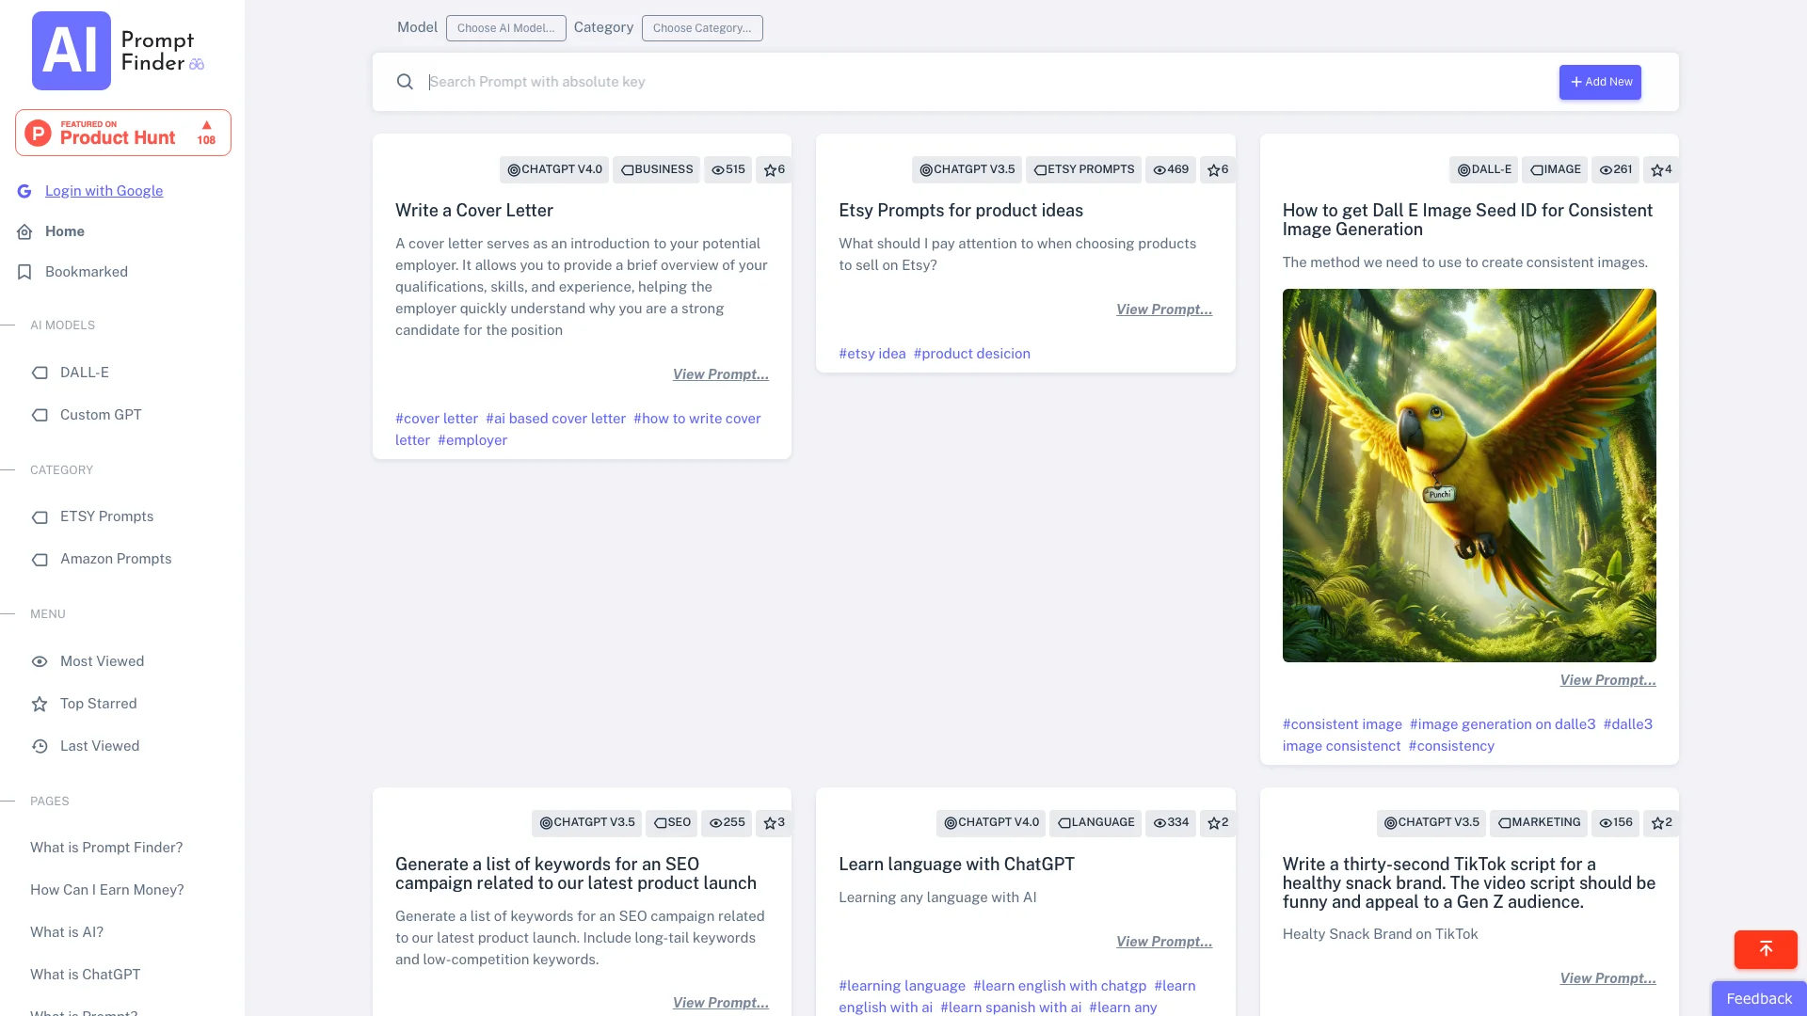Image resolution: width=1807 pixels, height=1016 pixels.
Task: Click the Amazon Prompts category icon
Action: pos(41,558)
